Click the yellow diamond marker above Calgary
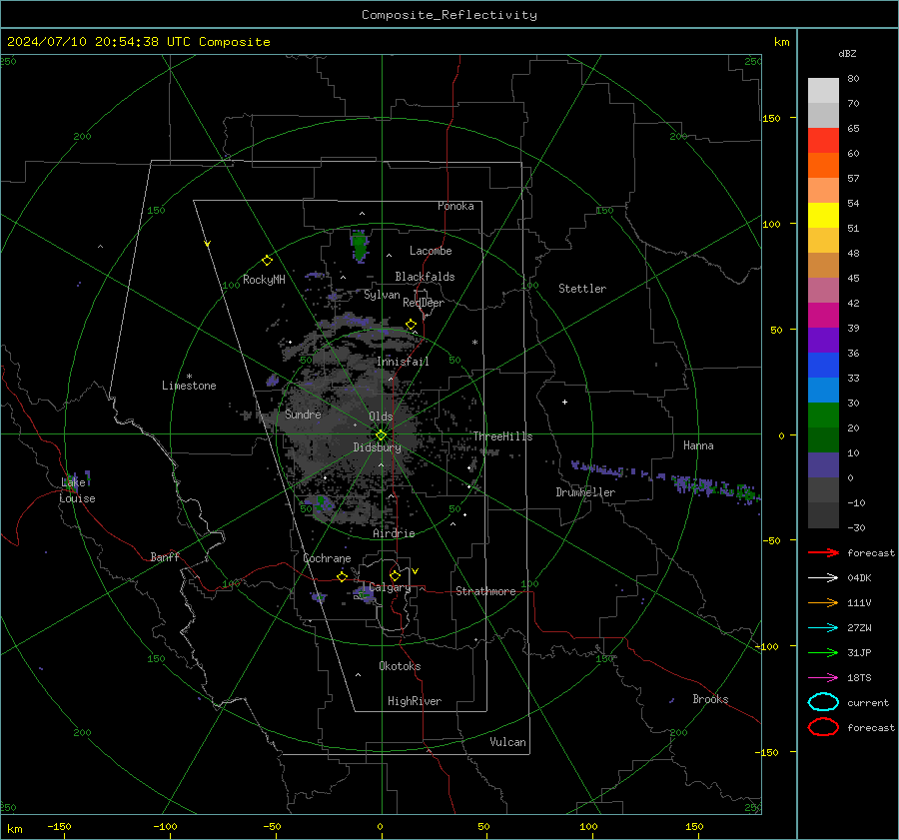This screenshot has height=840, width=899. [x=395, y=575]
